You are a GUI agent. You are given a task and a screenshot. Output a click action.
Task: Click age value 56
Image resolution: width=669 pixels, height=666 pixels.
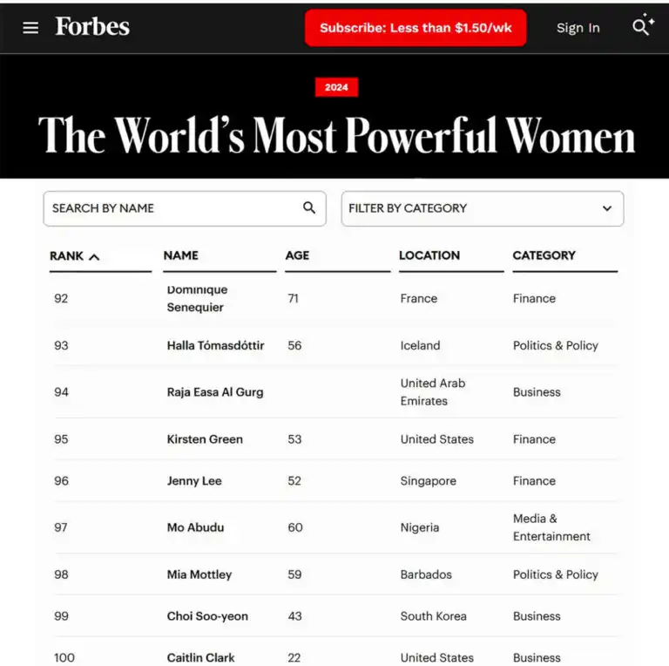(294, 345)
